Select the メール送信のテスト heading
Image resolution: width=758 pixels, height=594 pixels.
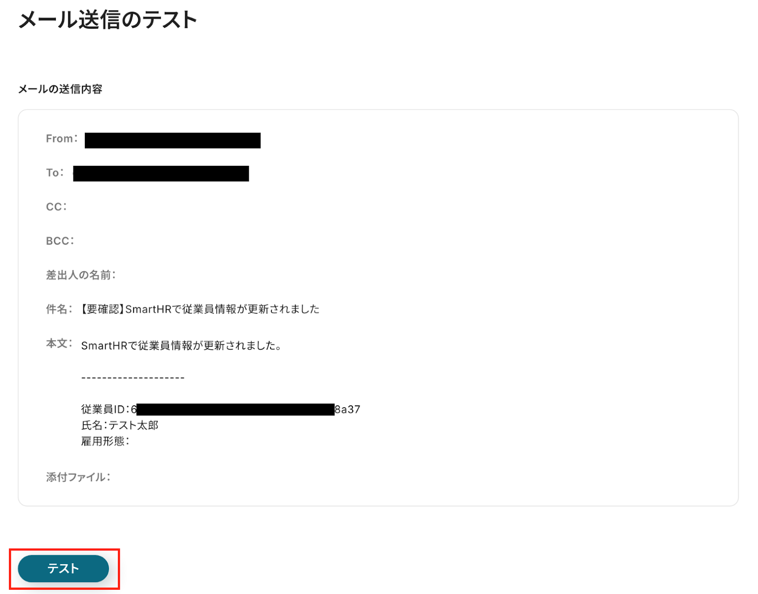[108, 20]
